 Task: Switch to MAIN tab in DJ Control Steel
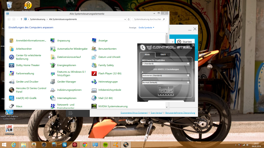pyautogui.click(x=147, y=55)
